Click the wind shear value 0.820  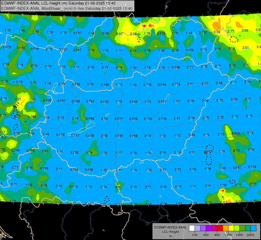pos(161,34)
